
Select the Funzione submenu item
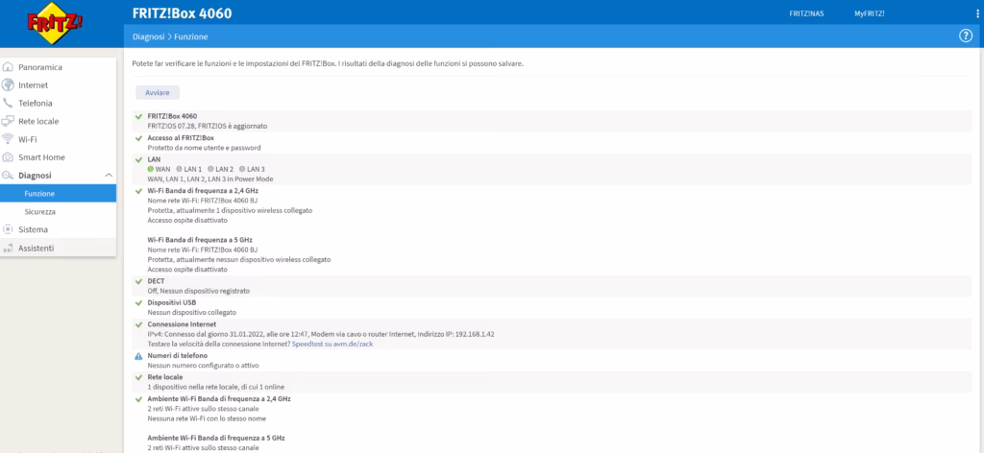tap(58, 194)
